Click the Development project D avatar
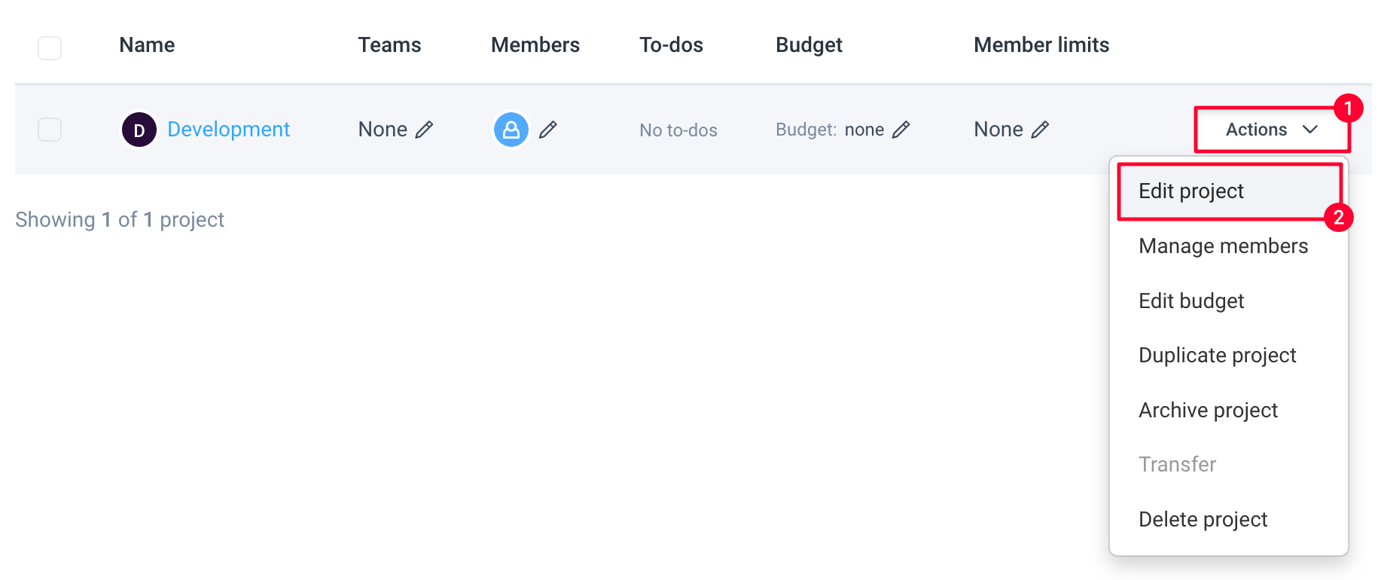 [x=139, y=130]
